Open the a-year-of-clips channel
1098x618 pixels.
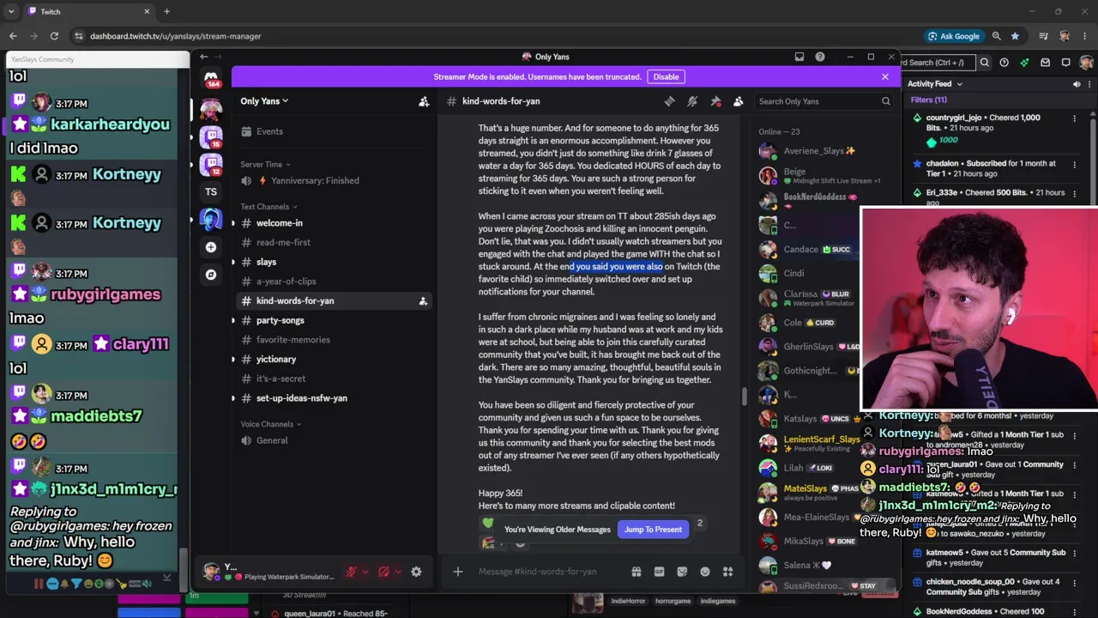pyautogui.click(x=333, y=282)
